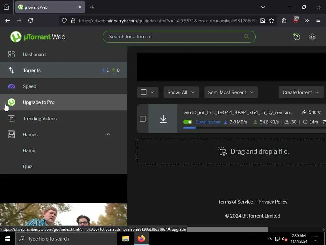Open the Firefox hamburger menu
Screen dimensions: 326x245
318,20
